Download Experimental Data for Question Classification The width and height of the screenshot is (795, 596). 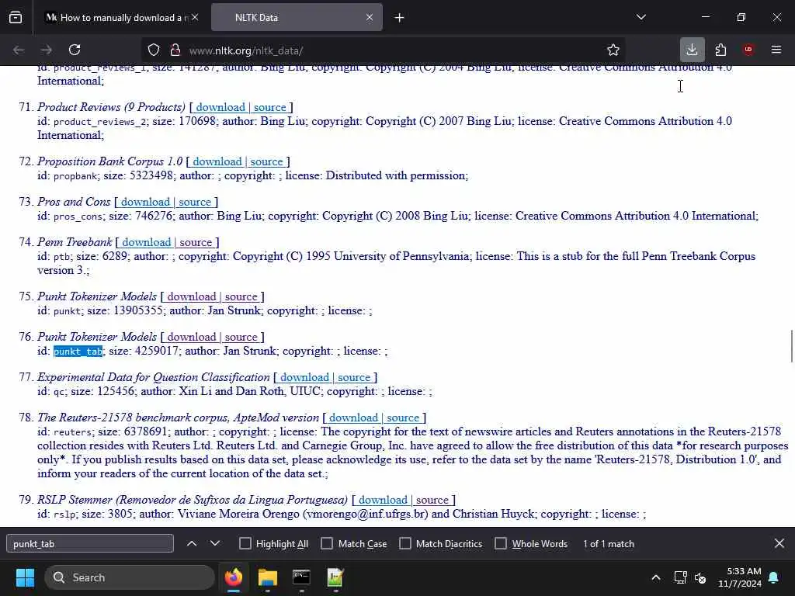coord(304,378)
